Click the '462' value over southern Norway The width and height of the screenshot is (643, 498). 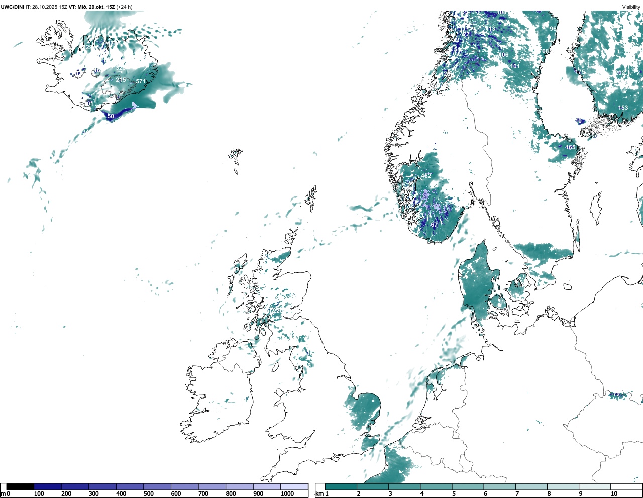pos(426,176)
